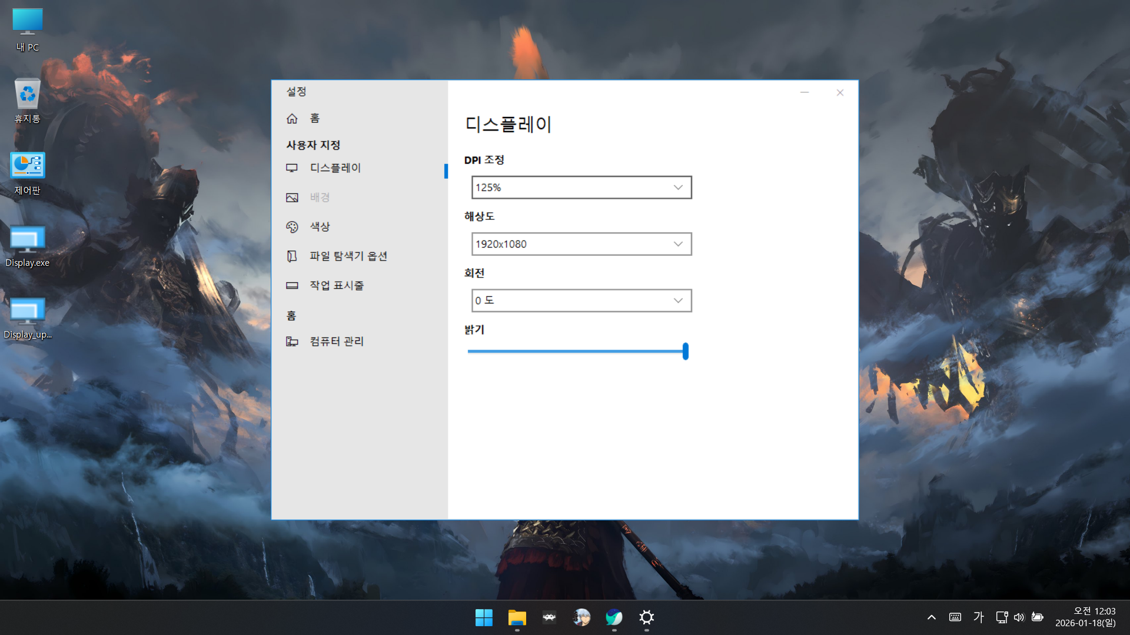
Task: Click the brightness slider handle
Action: tap(685, 352)
